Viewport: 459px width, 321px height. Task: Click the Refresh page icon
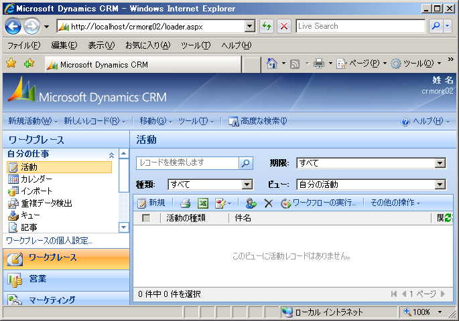(267, 26)
